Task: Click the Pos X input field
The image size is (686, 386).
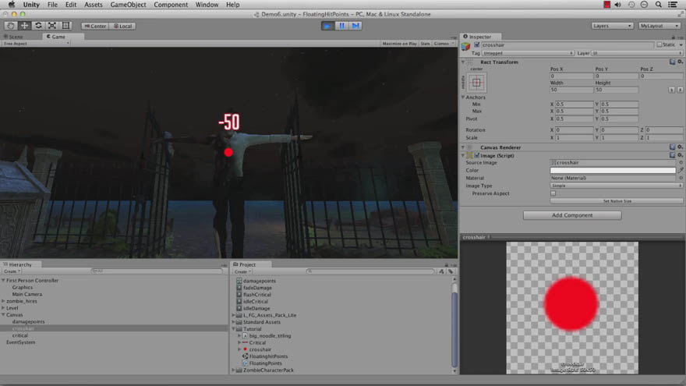Action: tap(571, 76)
